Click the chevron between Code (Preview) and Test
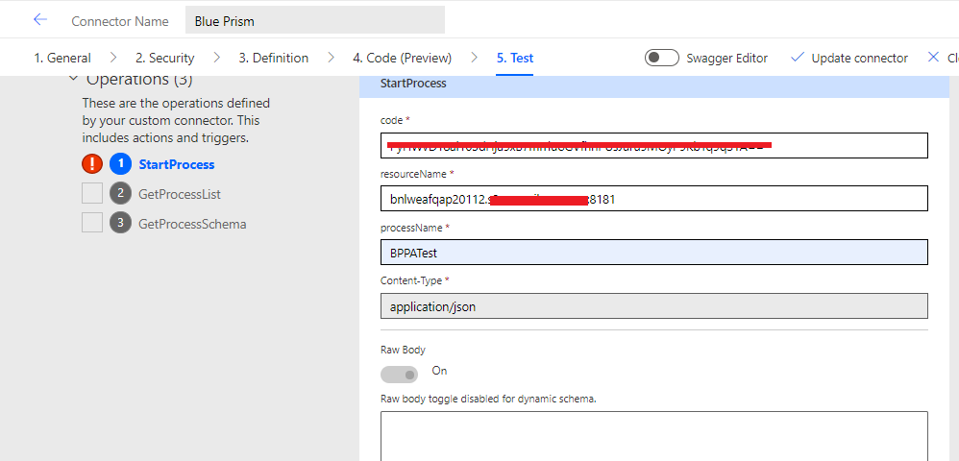 pyautogui.click(x=474, y=58)
